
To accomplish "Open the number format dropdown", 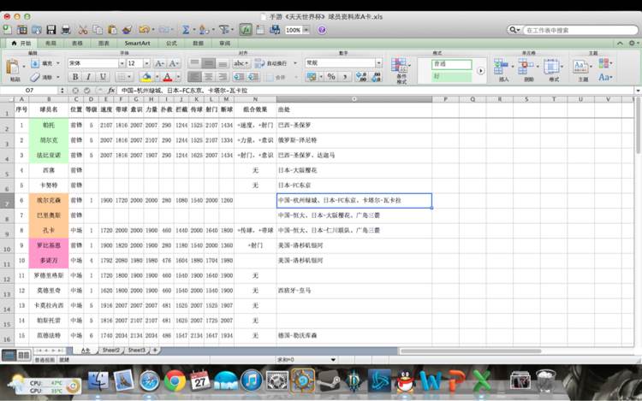I will [378, 63].
